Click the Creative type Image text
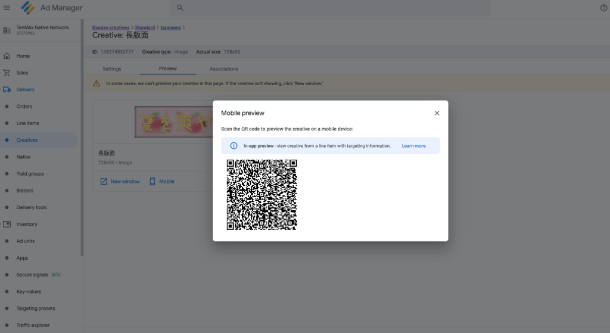The width and height of the screenshot is (610, 333). (165, 52)
